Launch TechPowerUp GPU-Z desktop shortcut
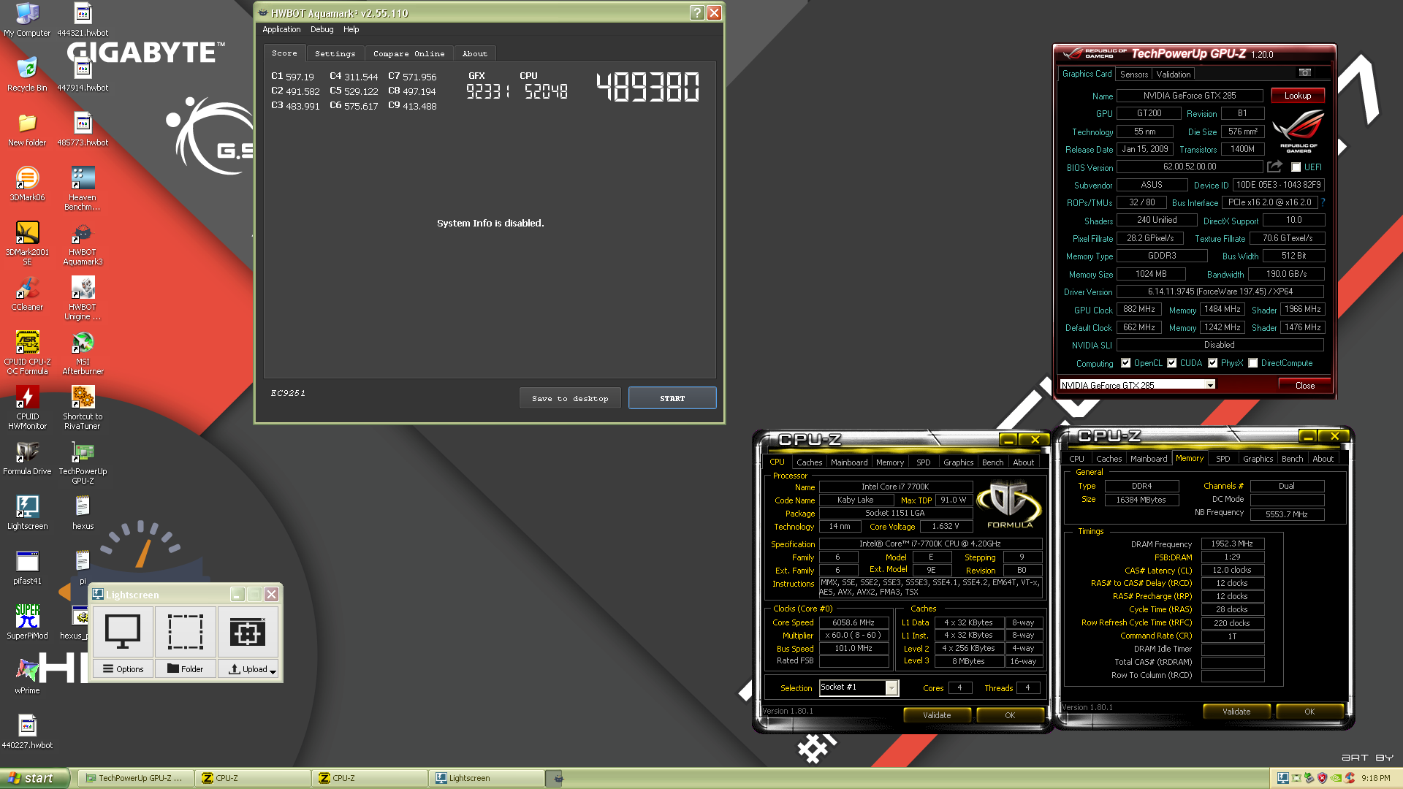 tap(83, 462)
